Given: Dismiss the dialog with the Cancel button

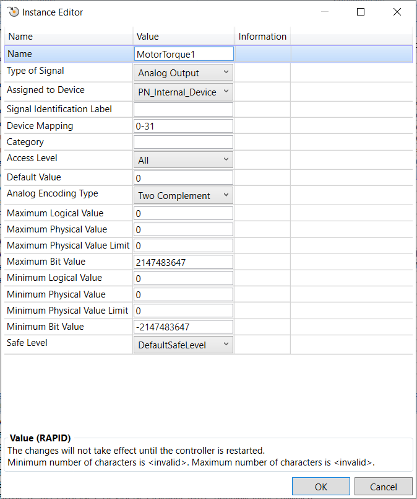Looking at the screenshot, I should pos(384,487).
